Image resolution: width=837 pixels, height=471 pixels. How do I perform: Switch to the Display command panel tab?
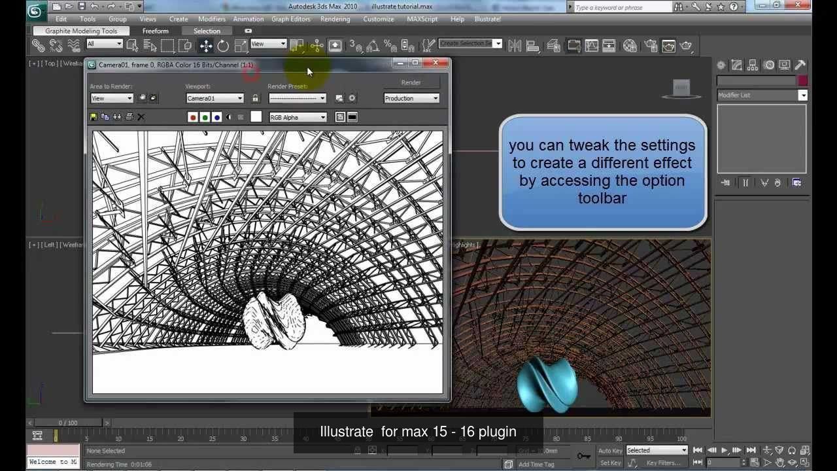(784, 65)
